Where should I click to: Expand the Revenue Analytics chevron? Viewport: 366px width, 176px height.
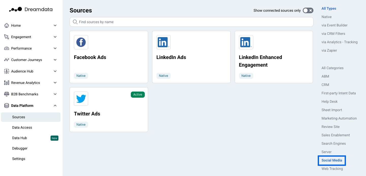[x=55, y=83]
